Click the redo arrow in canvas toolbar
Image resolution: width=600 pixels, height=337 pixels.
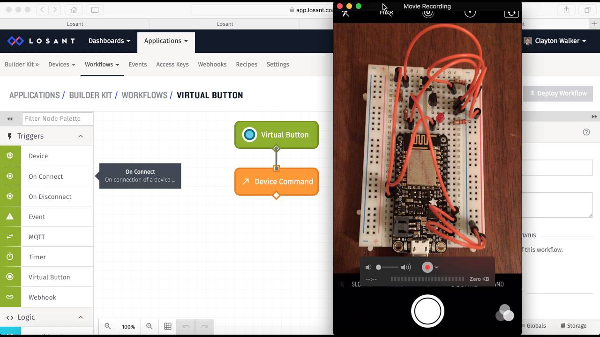204,326
